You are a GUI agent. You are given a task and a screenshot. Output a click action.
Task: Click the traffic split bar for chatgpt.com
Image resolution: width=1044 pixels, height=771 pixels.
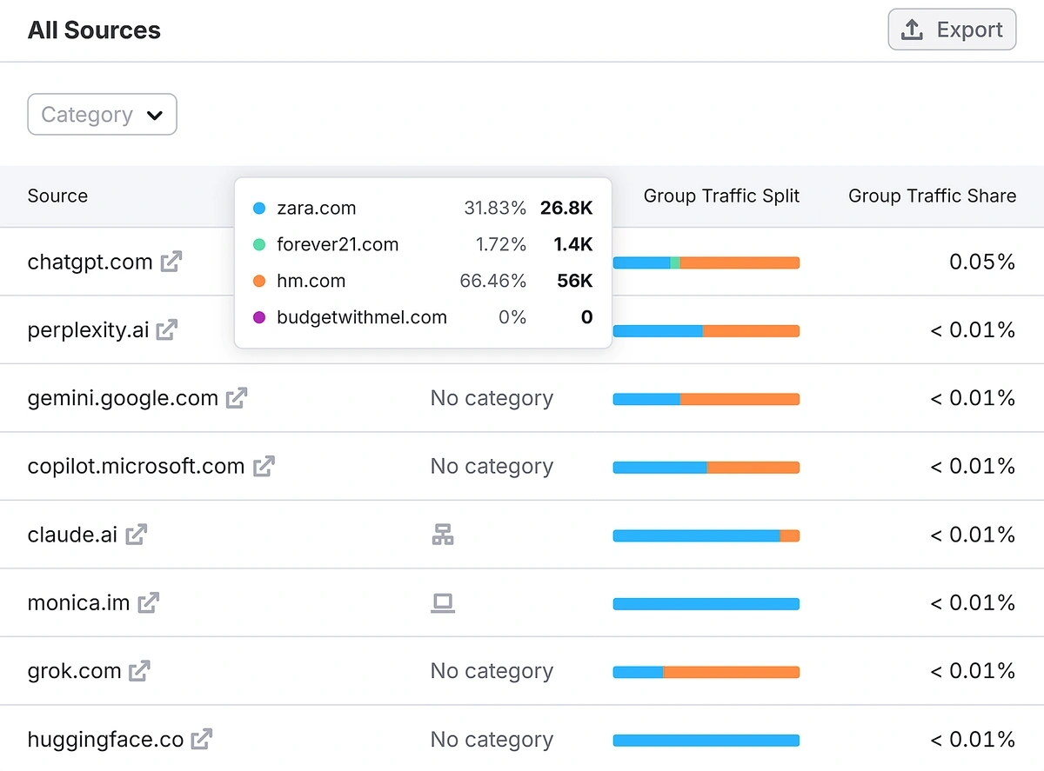[706, 263]
